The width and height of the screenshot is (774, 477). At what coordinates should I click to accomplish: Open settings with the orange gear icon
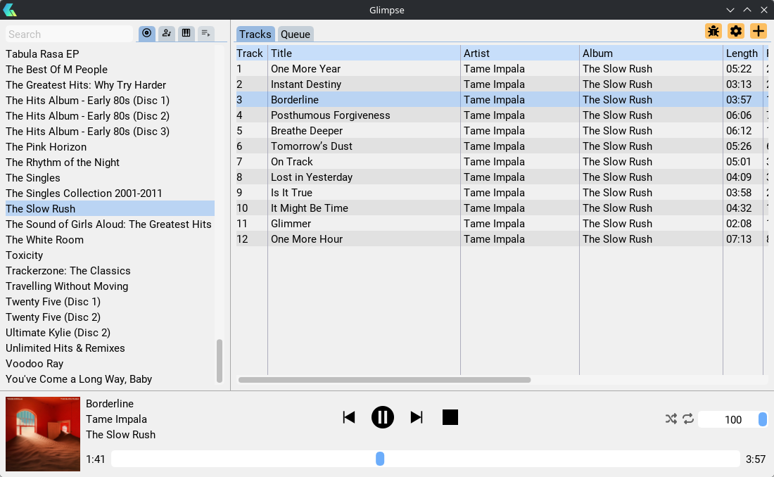(736, 31)
